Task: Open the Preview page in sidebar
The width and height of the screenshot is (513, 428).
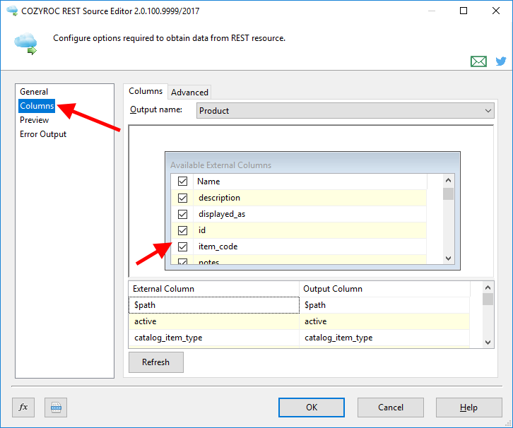Action: 35,120
